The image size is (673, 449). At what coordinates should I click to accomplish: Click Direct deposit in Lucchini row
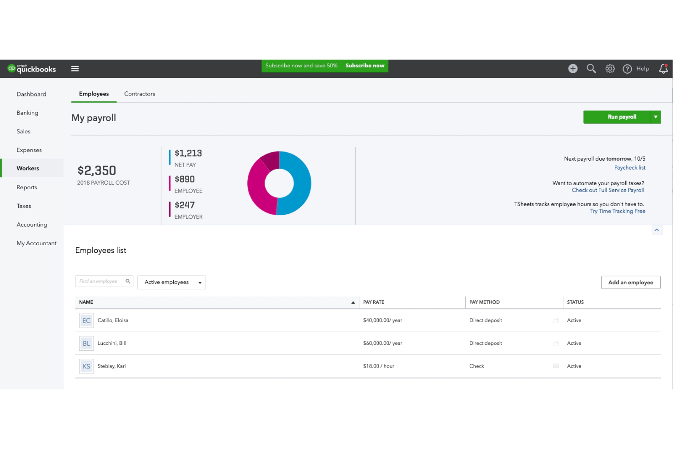click(486, 343)
